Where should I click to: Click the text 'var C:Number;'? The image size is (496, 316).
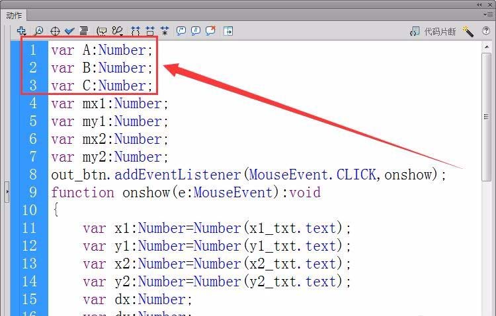pos(102,86)
